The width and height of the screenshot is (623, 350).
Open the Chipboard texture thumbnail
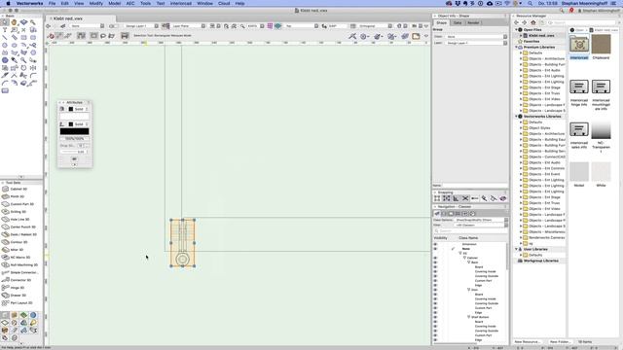pos(601,44)
